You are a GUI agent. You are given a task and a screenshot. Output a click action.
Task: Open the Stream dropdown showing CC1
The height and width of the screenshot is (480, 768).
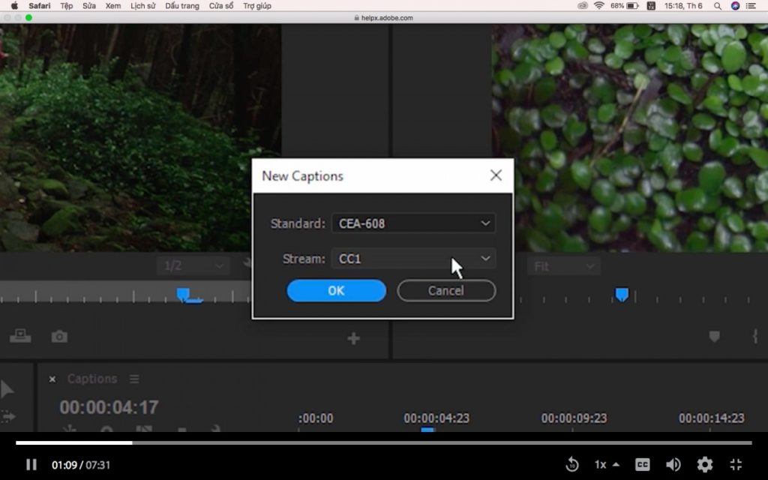(413, 258)
